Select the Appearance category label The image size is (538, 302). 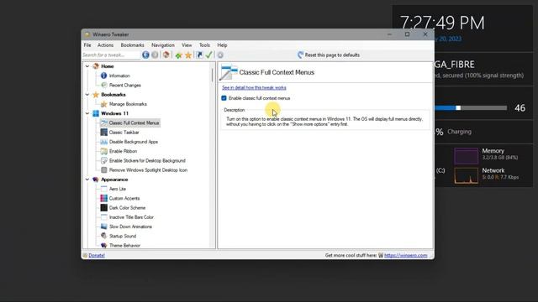(114, 180)
